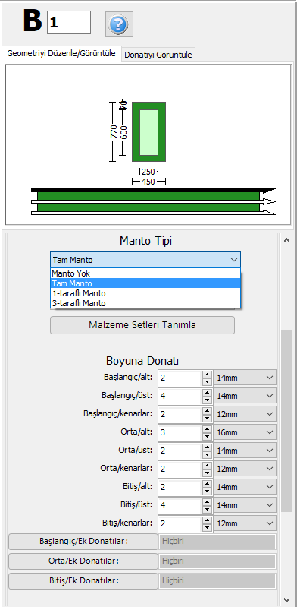Collapse the Manto Tipi combo box arrow
This screenshot has height=607, width=297.
pos(233,260)
